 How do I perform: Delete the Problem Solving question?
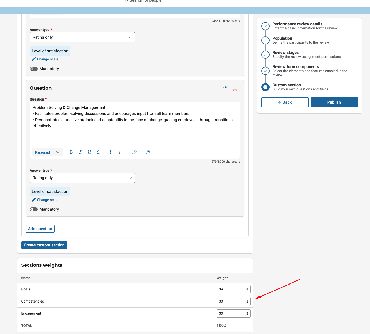(x=235, y=89)
